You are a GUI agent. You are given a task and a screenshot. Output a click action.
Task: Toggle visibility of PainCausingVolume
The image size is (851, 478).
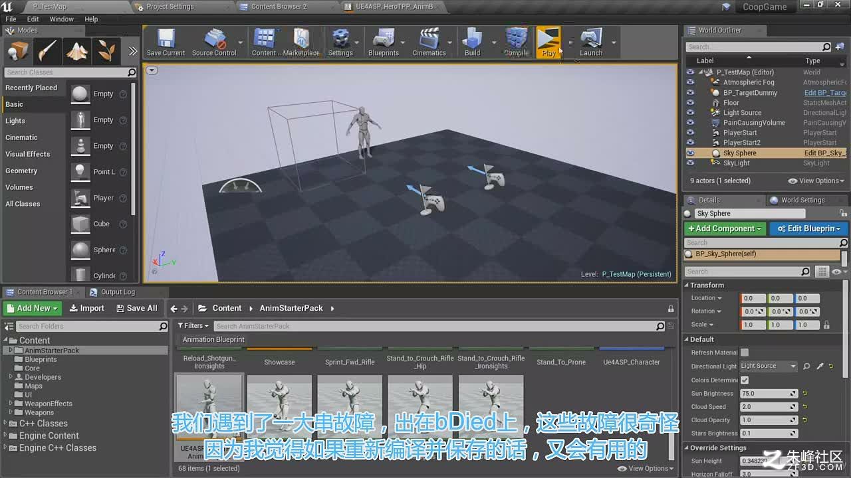690,122
